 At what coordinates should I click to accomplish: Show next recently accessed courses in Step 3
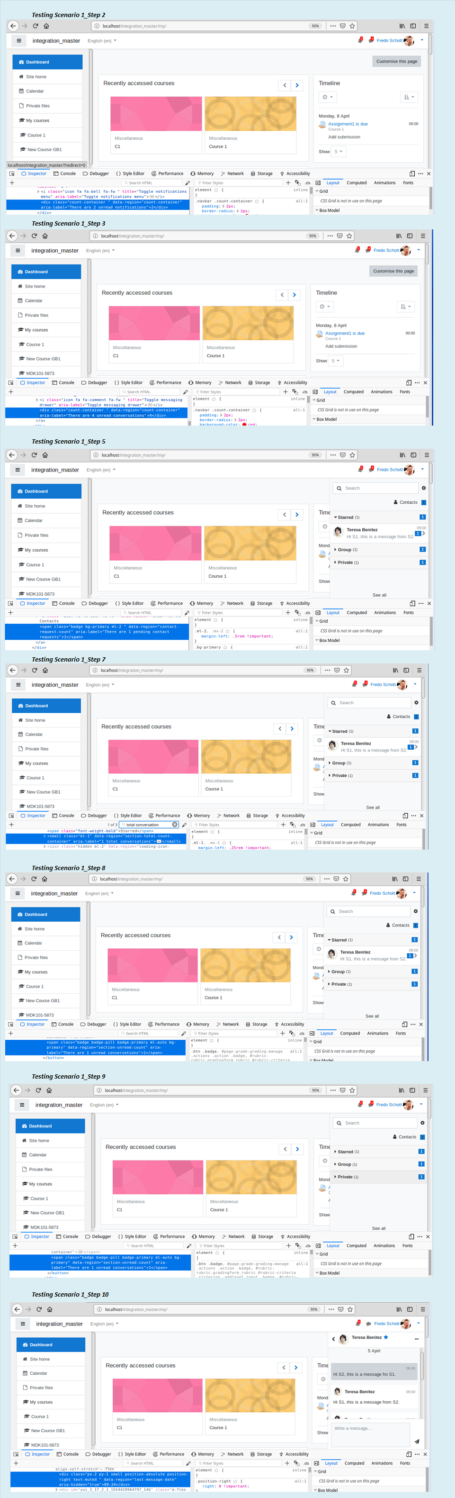294,294
